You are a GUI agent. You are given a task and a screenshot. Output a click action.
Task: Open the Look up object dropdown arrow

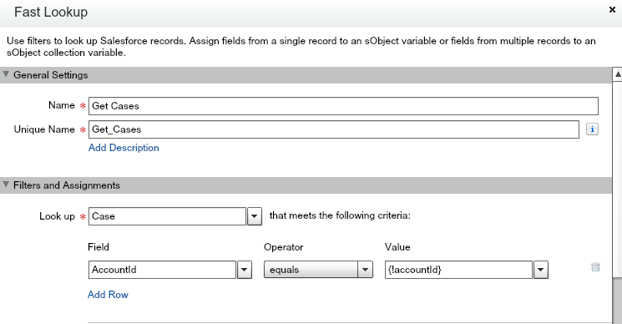point(255,216)
